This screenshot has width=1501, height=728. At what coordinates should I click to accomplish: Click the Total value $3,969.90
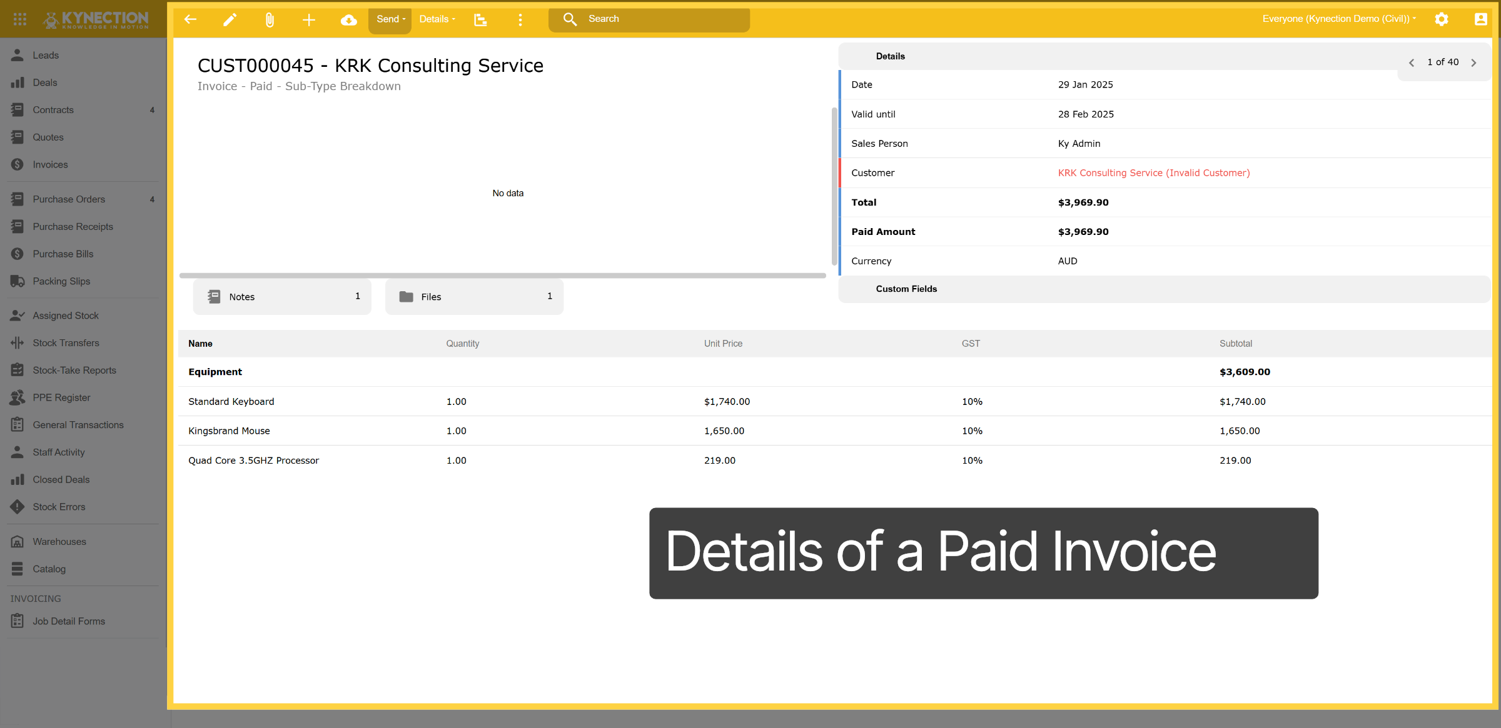(1083, 202)
